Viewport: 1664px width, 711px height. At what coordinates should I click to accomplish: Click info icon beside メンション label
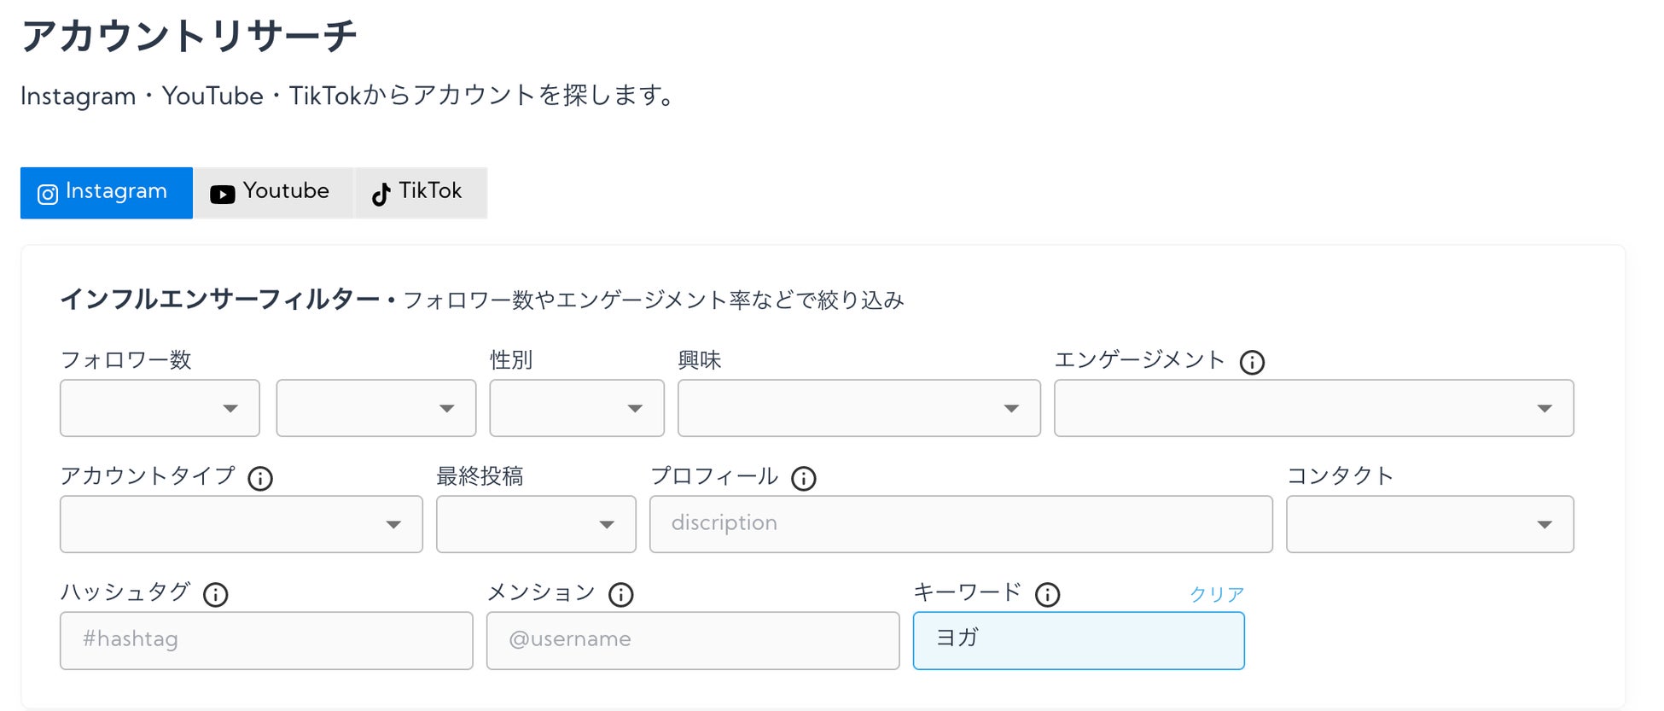[x=620, y=595]
